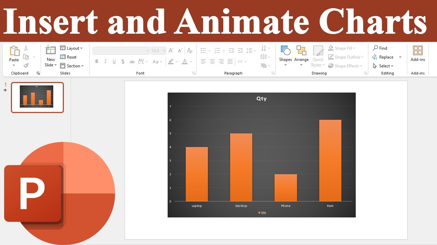Click the Laptop axis label
Viewport: 437px width, 245px height.
(x=197, y=206)
